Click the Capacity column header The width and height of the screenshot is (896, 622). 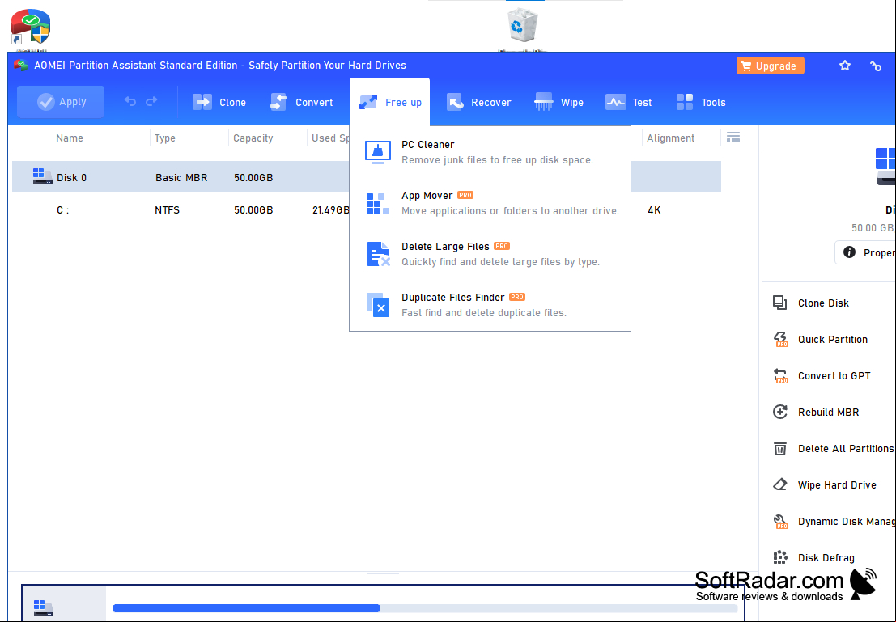pos(253,138)
